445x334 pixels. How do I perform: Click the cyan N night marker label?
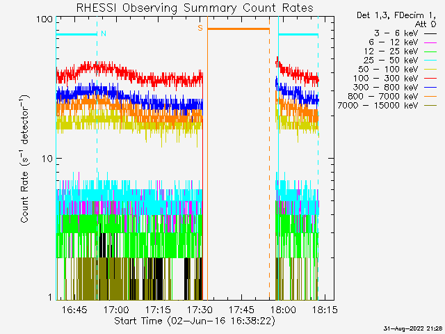coord(104,33)
